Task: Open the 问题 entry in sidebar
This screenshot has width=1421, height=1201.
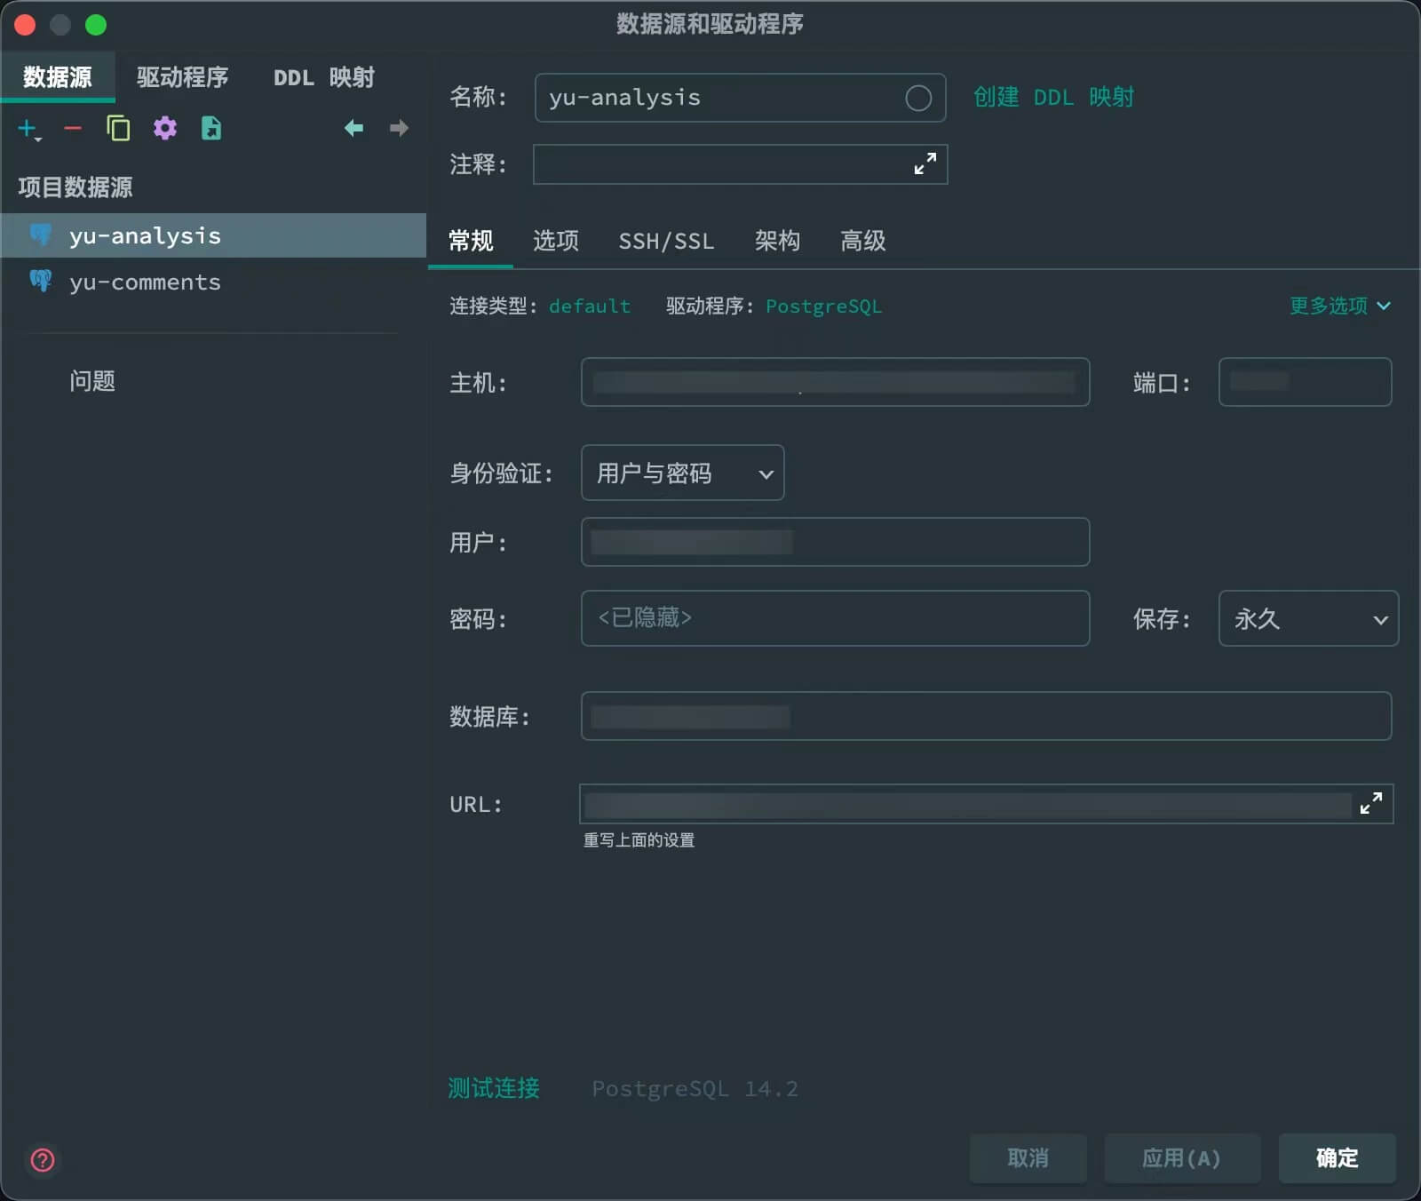Action: point(92,381)
